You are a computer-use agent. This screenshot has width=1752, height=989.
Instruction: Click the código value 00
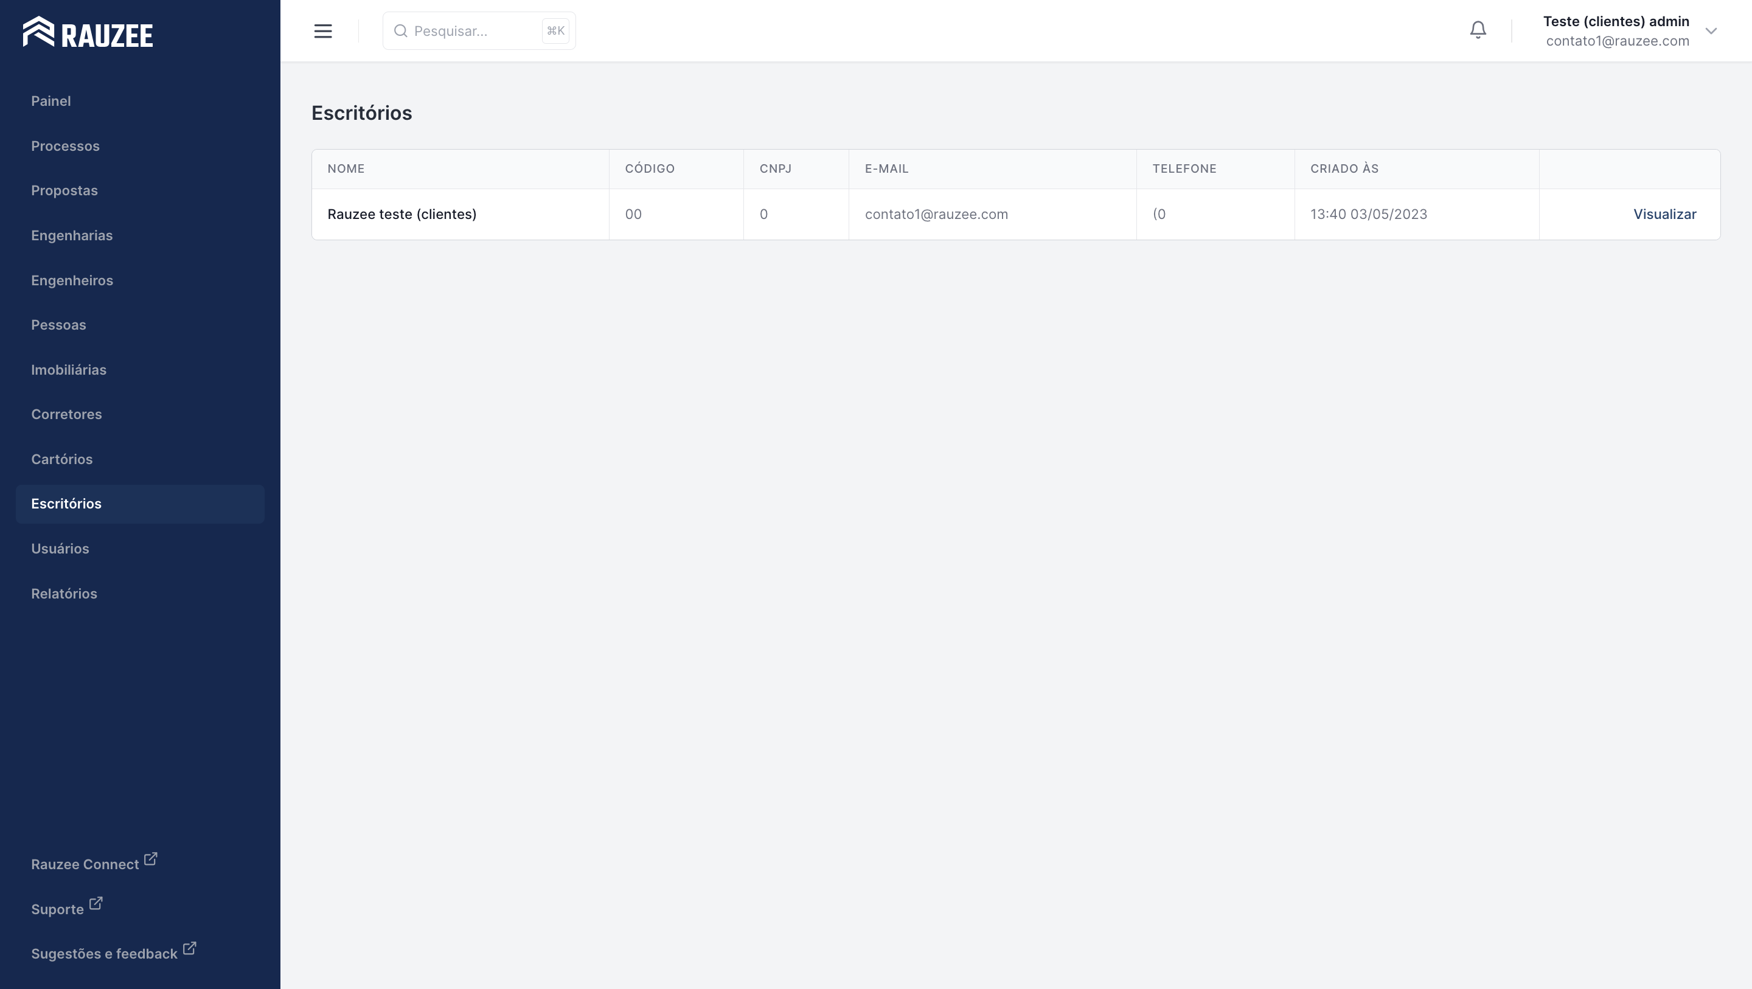tap(633, 214)
